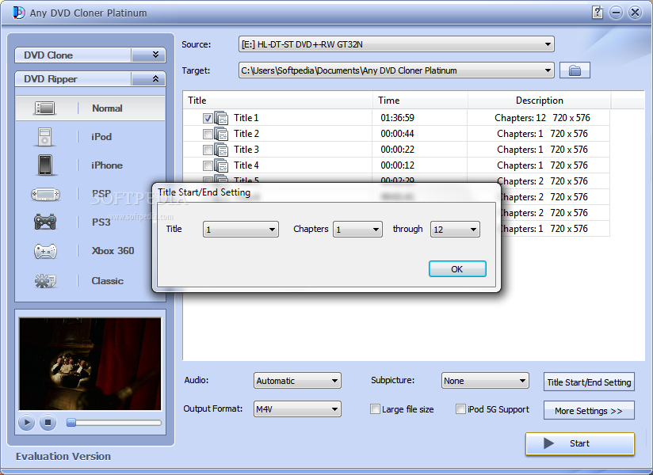
Task: Click time value 00:00:22
Action: pos(397,150)
